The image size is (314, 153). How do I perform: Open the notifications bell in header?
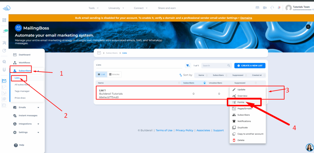(x=279, y=8)
